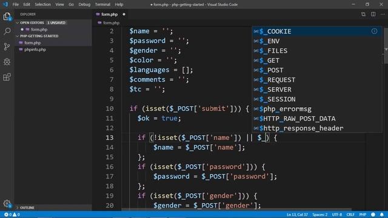Viewport: 388px width, 218px height.
Task: Open the Extensions view
Action: coord(7,77)
